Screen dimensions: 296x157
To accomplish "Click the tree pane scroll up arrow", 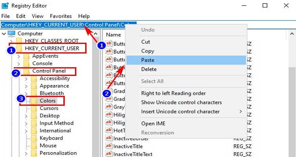I will [x=96, y=34].
